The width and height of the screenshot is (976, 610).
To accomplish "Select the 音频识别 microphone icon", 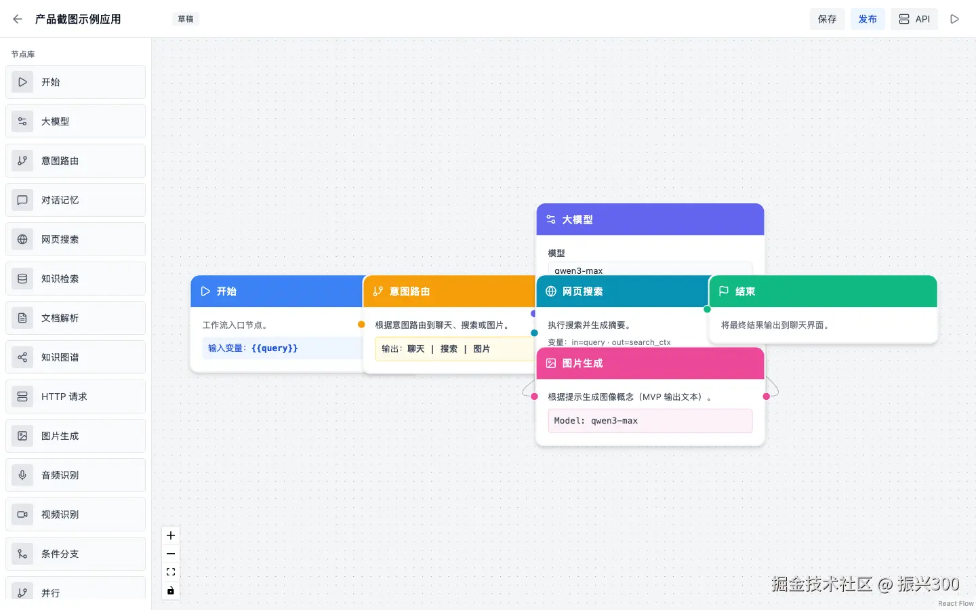I will coord(22,475).
